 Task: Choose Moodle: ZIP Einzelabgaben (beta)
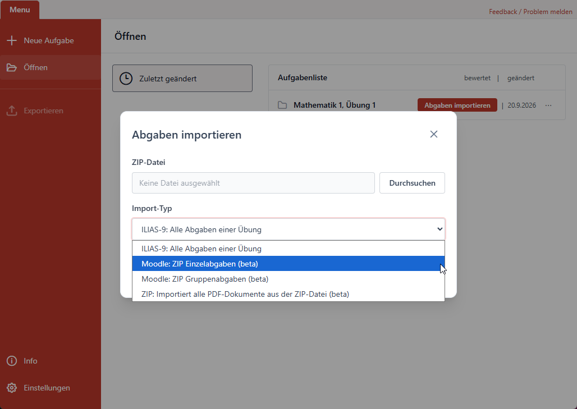tap(288, 264)
